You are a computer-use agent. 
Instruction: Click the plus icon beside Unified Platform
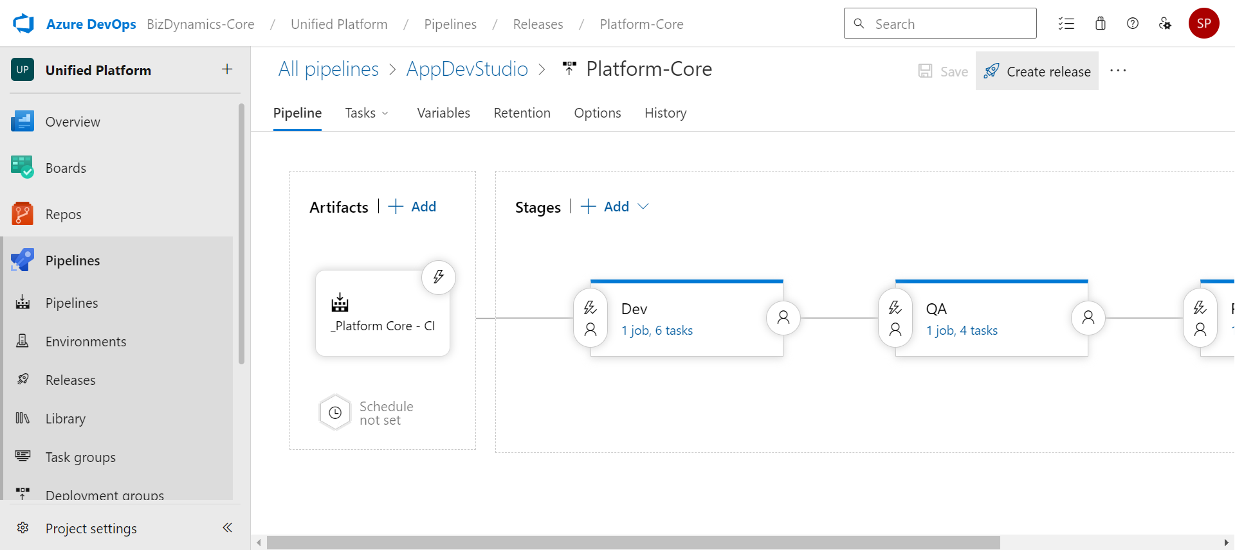[x=227, y=69]
